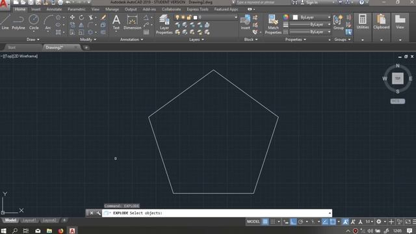This screenshot has width=416, height=234.
Task: Toggle MODEL space button in status bar
Action: point(253,222)
